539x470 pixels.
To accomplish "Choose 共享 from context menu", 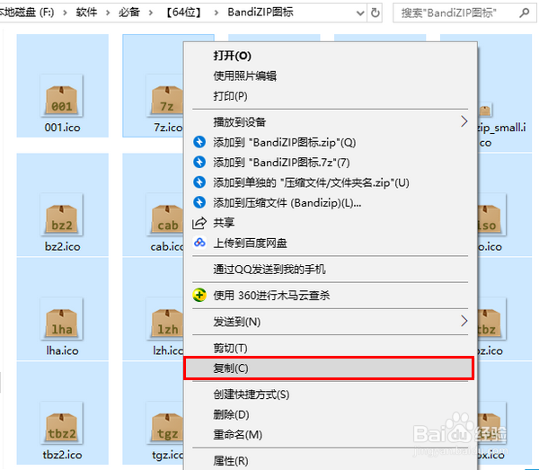I will (331, 223).
